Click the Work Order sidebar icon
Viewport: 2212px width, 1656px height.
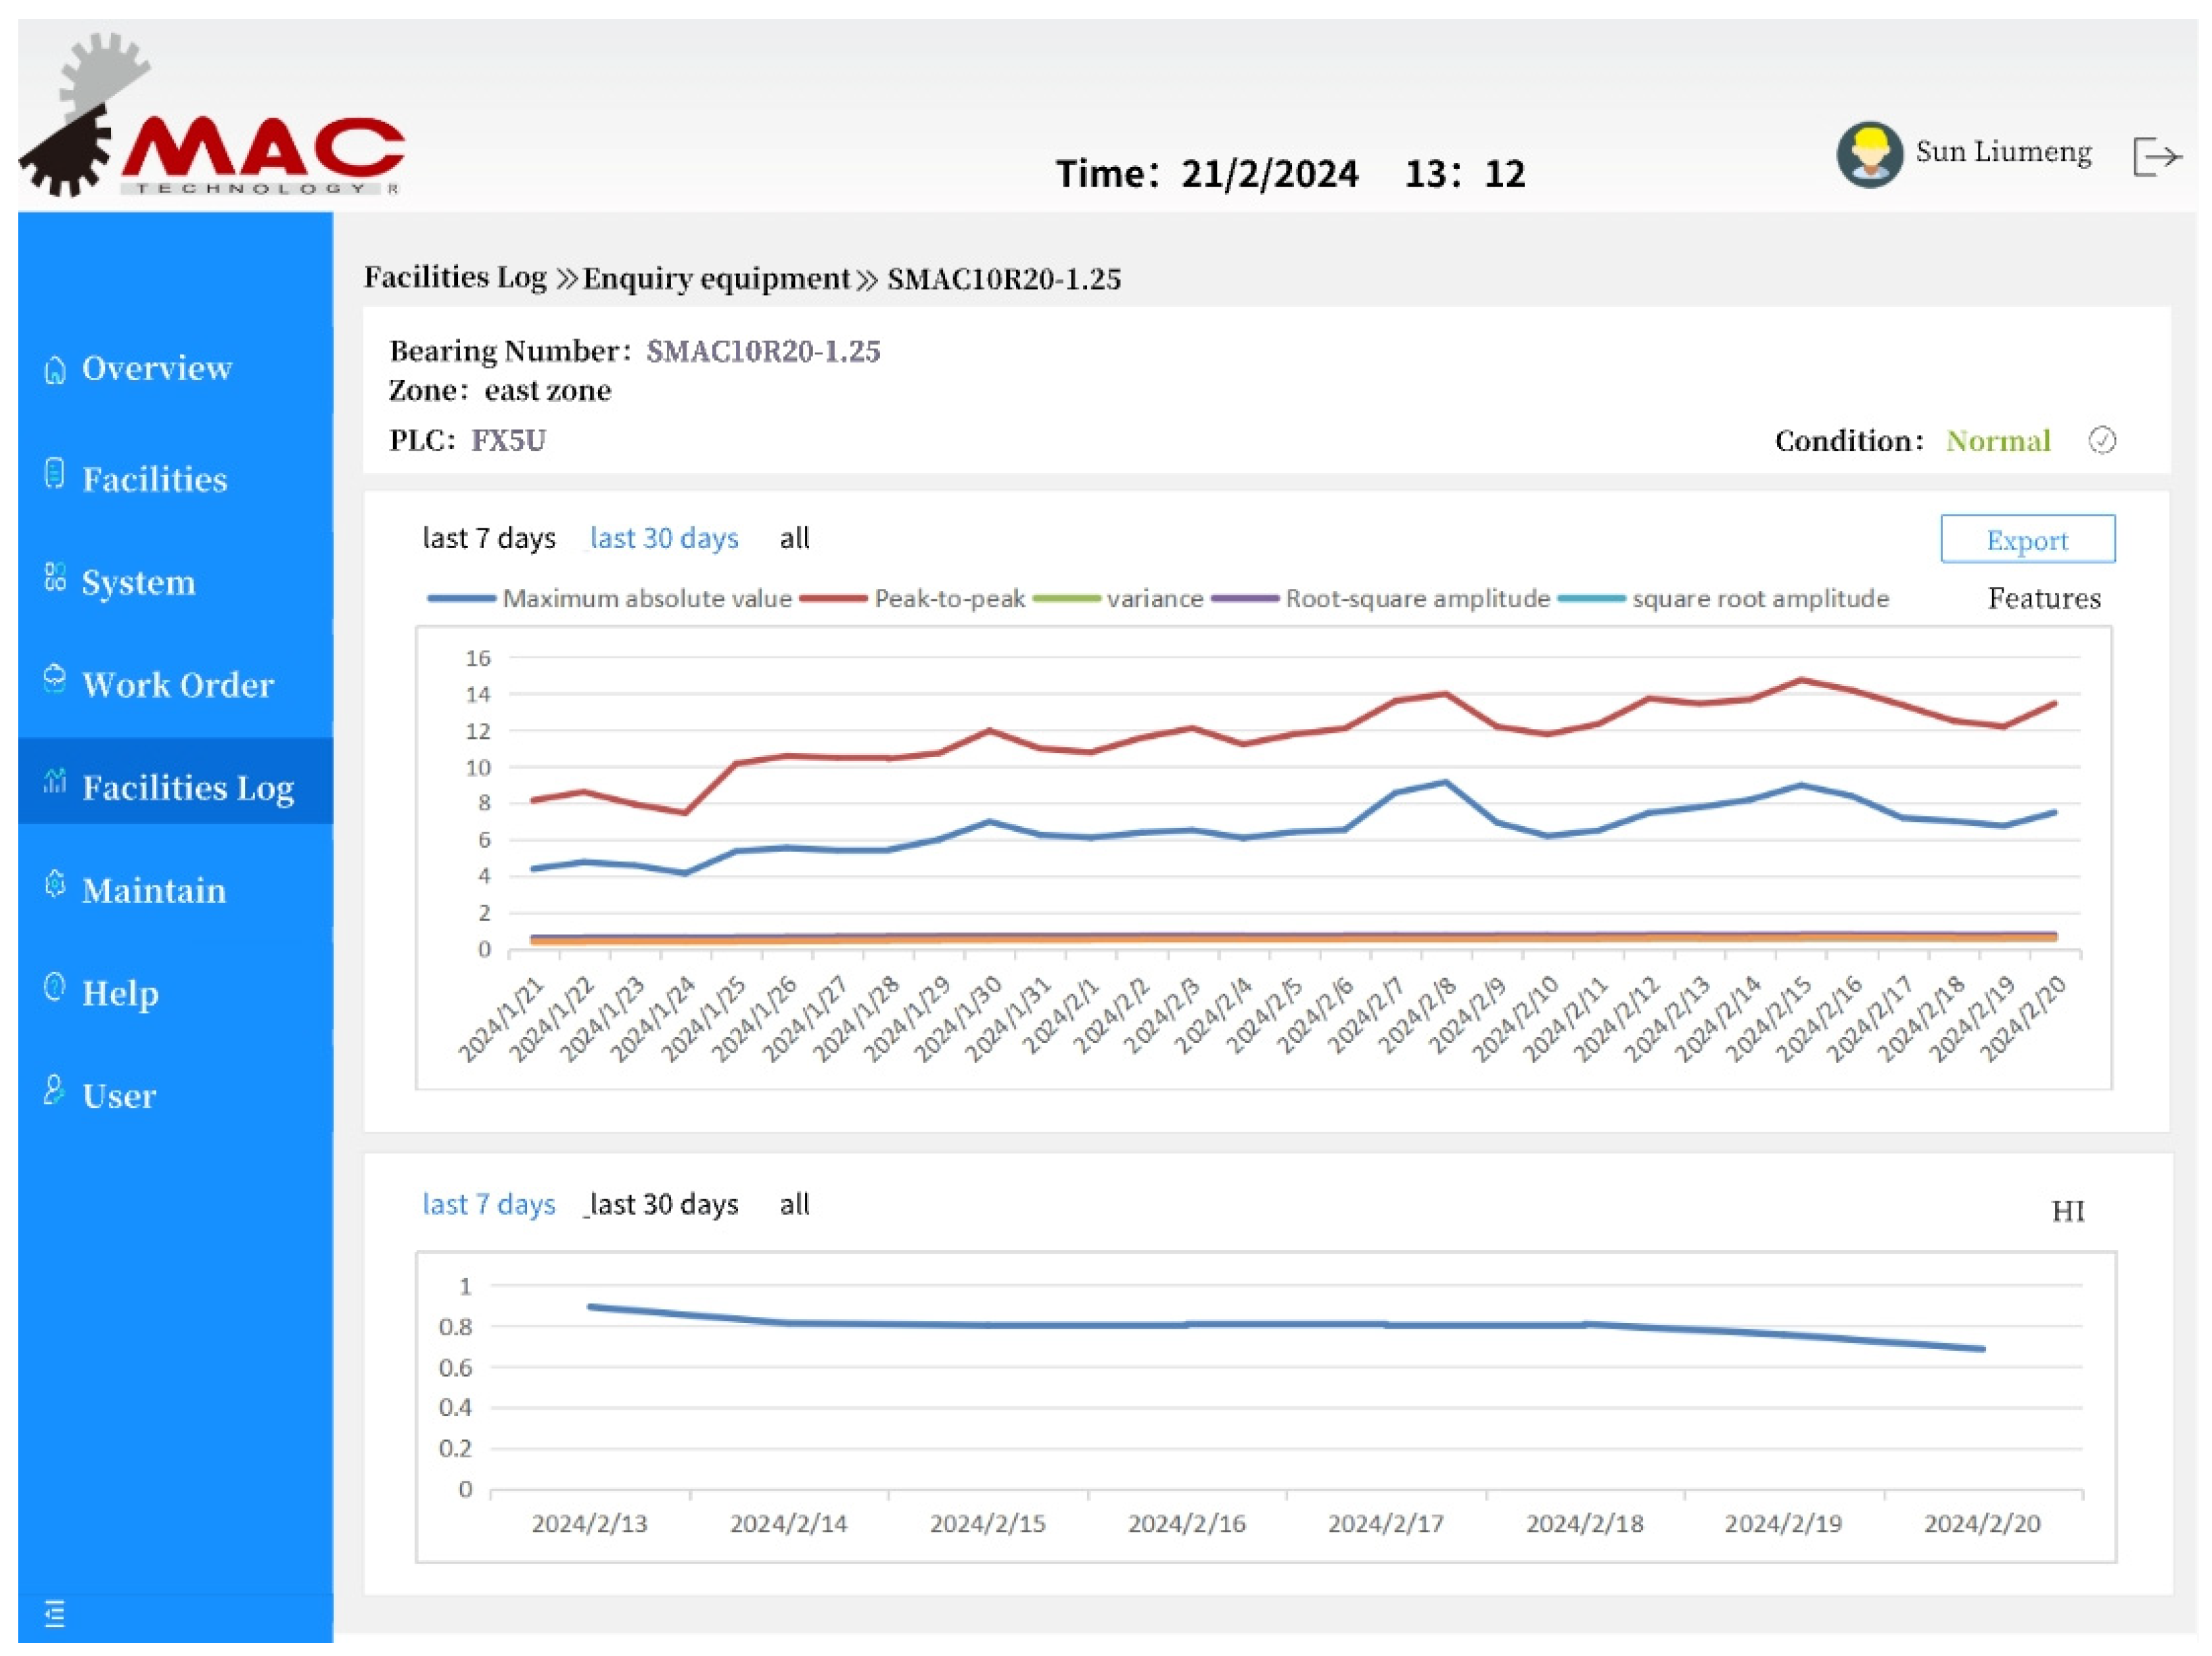[x=55, y=680]
